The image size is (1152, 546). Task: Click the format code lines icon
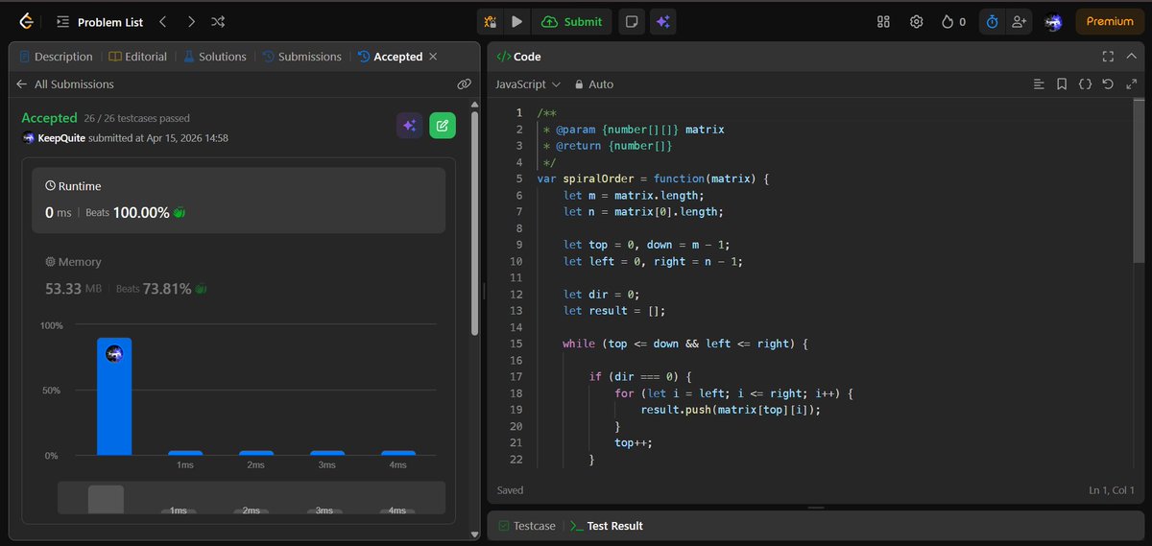1039,84
